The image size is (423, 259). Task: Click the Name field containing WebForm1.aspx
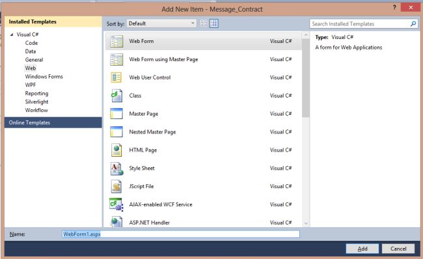tap(181, 234)
